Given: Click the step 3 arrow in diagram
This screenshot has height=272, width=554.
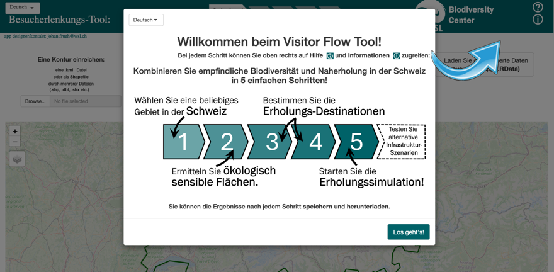Looking at the screenshot, I should tap(271, 142).
